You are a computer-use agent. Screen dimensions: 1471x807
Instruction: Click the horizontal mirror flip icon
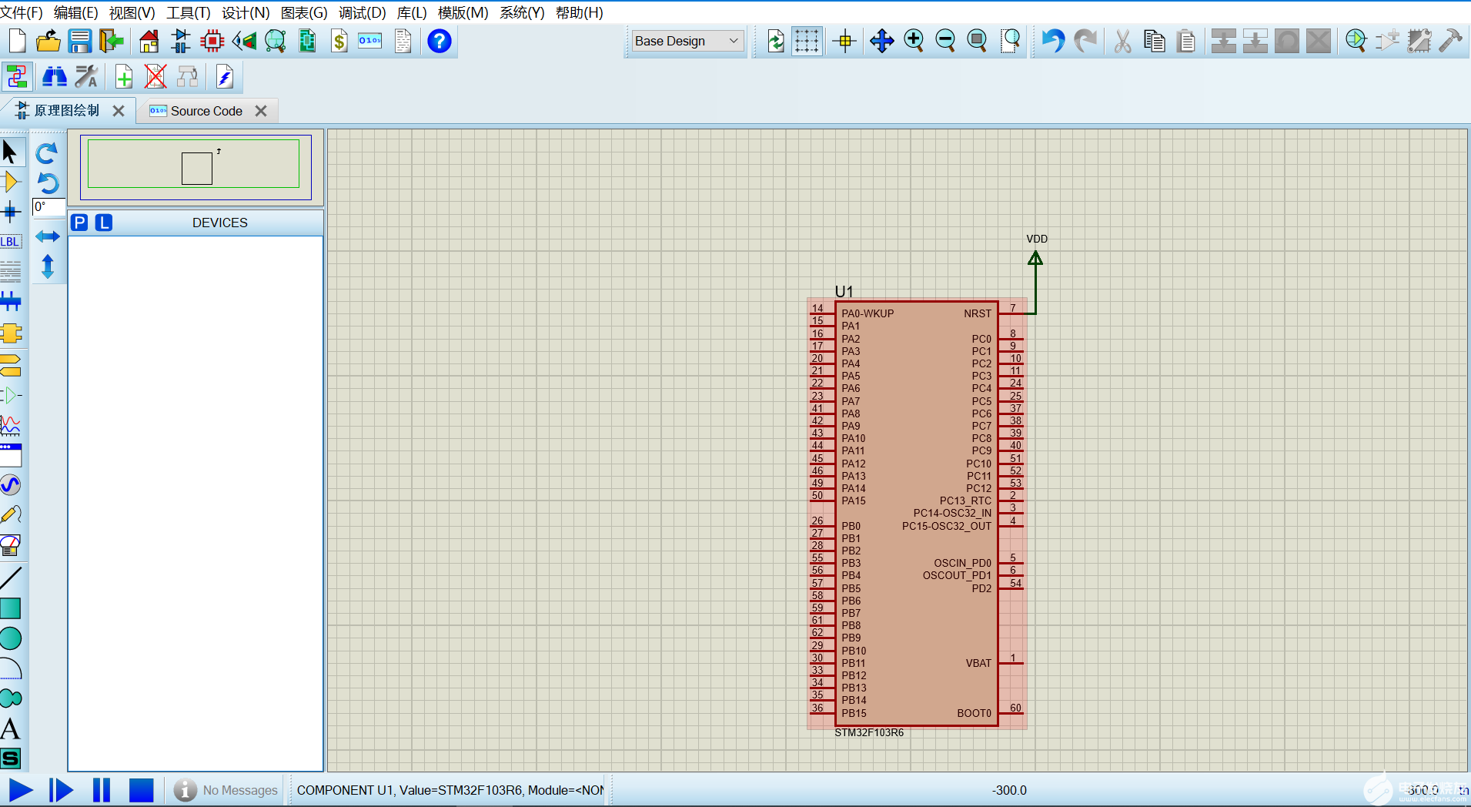(x=48, y=236)
